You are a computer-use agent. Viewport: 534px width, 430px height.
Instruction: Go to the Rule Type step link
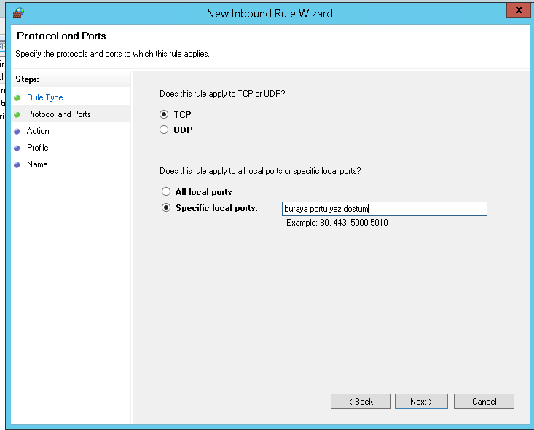click(45, 97)
